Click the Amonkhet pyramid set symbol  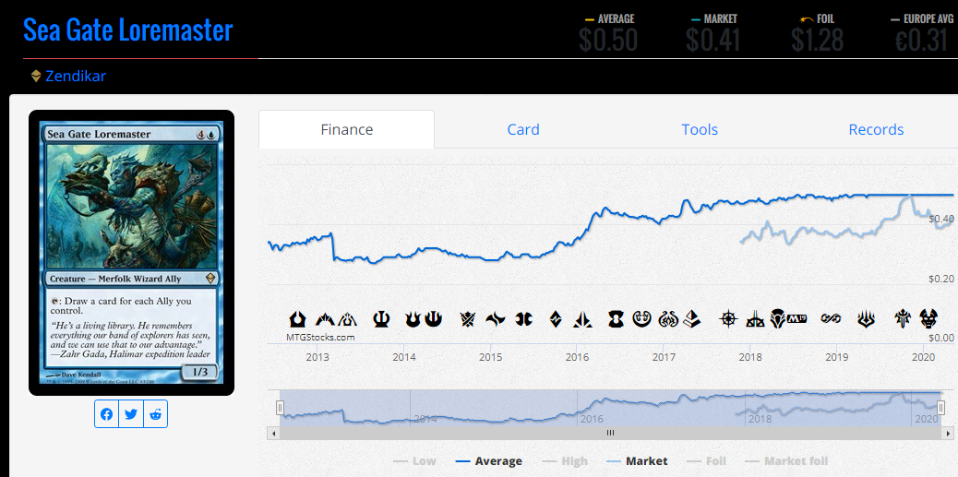point(691,319)
